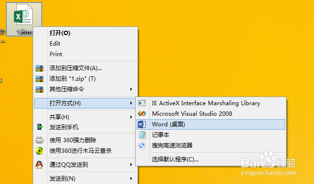Open with Word (桌面)
Screen dimensions: 314x184
tap(211, 124)
